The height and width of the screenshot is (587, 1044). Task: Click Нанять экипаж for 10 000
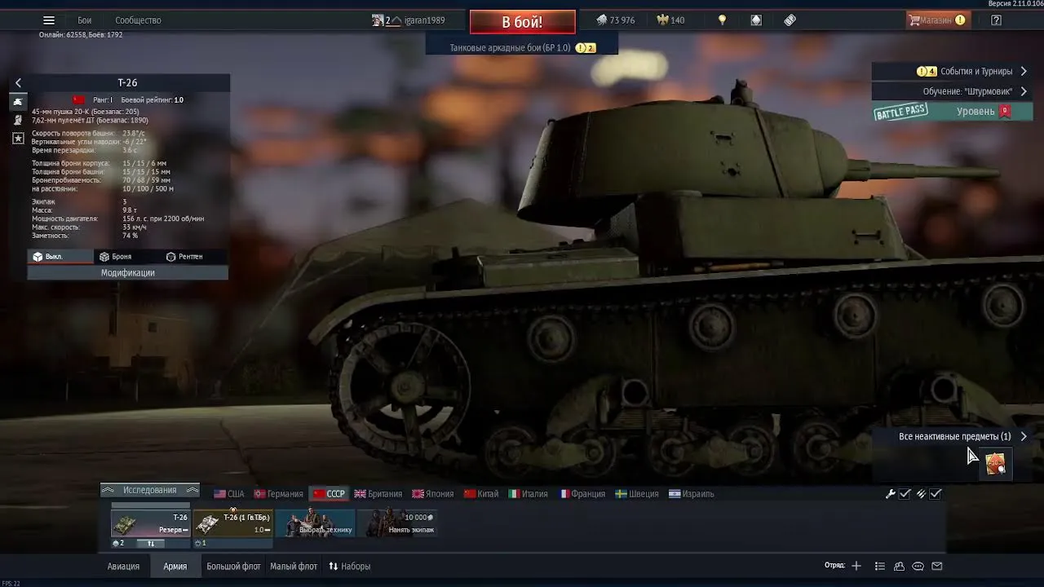398,523
